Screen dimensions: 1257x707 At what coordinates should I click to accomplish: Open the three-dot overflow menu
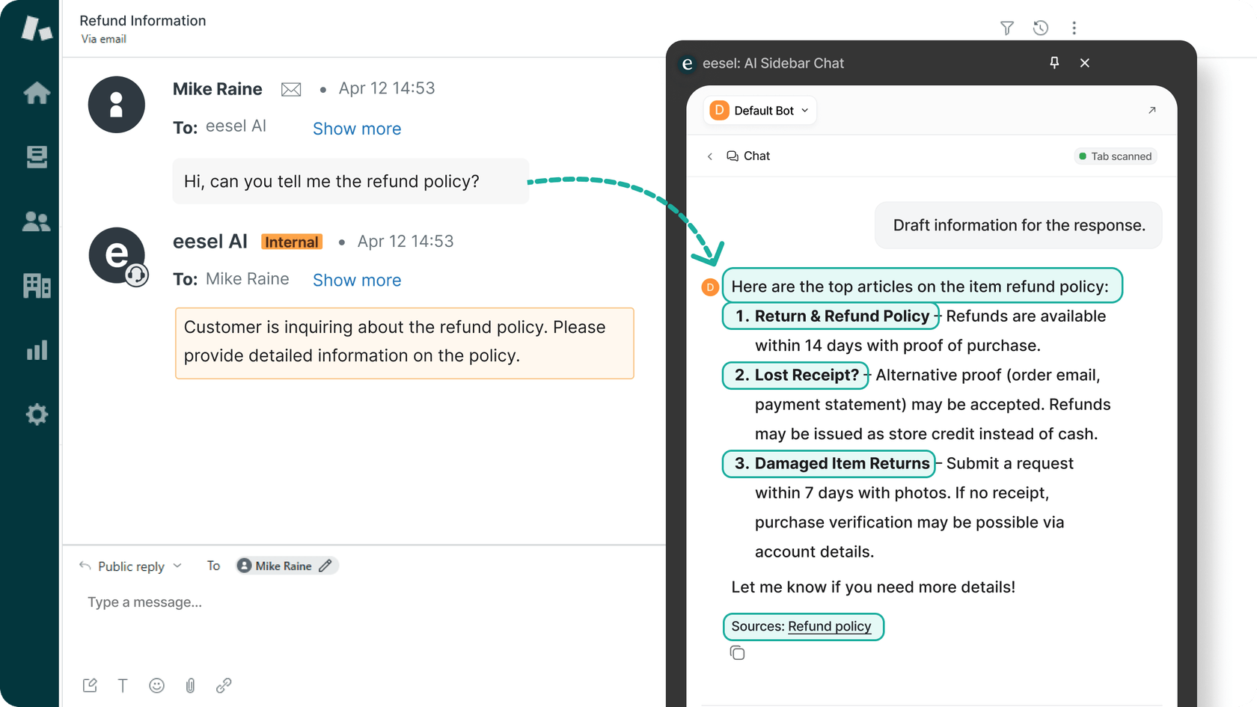[x=1074, y=28]
